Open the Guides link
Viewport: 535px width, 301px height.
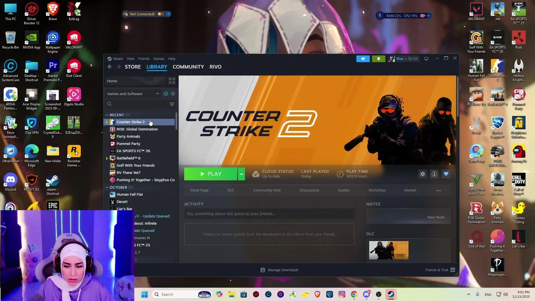click(344, 190)
